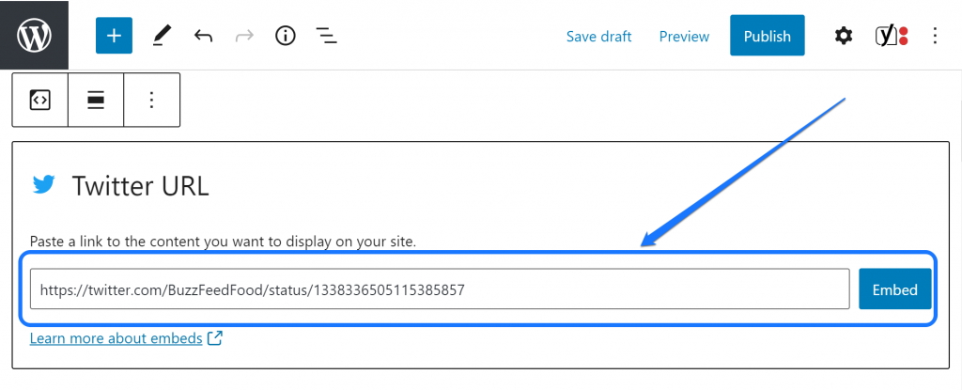Change the embed block type icon

click(x=39, y=101)
